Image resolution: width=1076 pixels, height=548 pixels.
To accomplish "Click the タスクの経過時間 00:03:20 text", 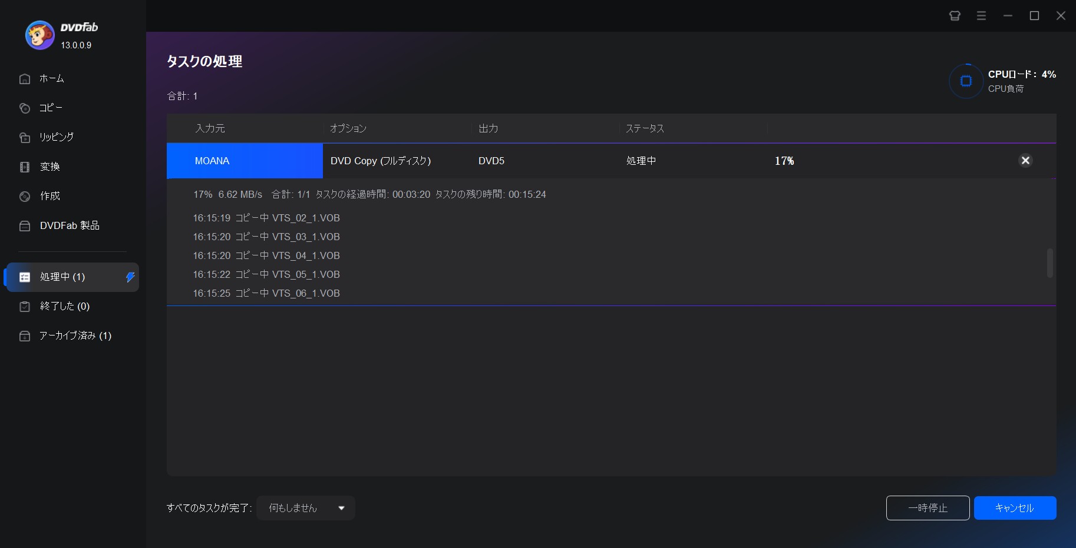I will 373,194.
